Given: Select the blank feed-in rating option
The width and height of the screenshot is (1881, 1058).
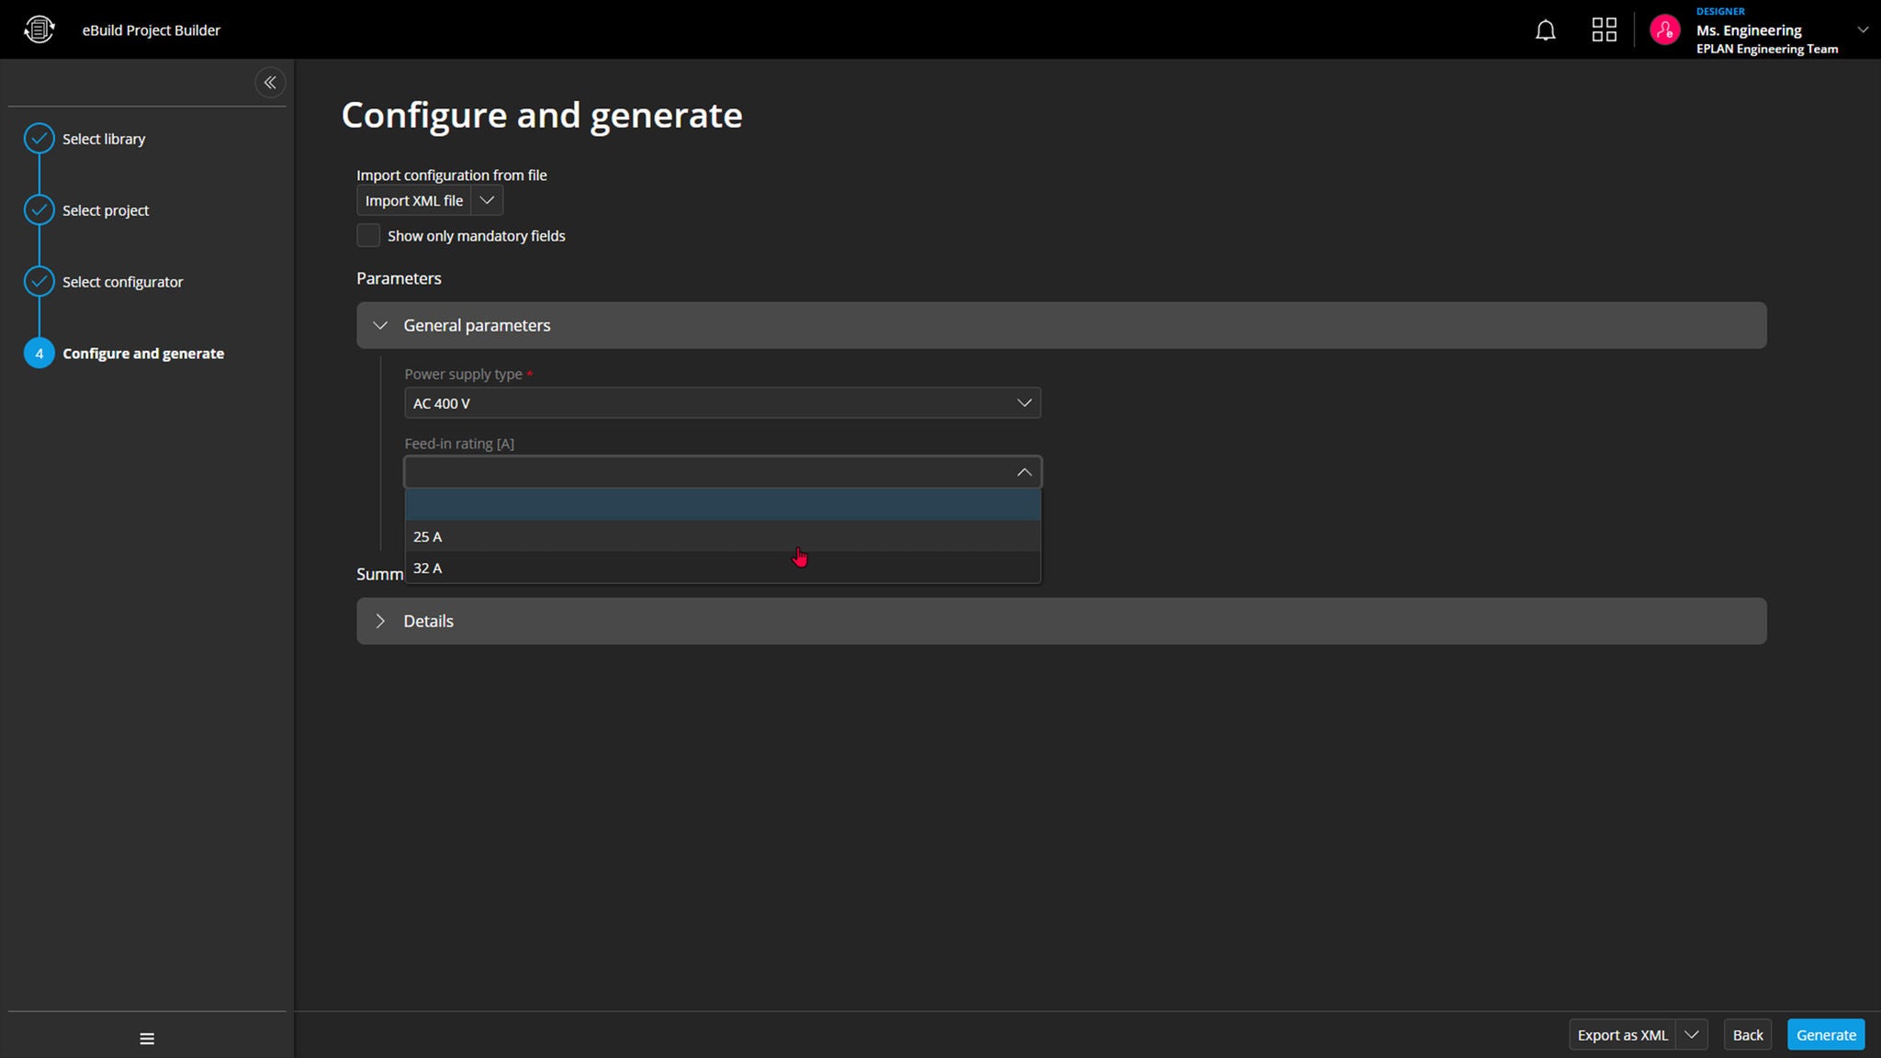Looking at the screenshot, I should coord(722,504).
